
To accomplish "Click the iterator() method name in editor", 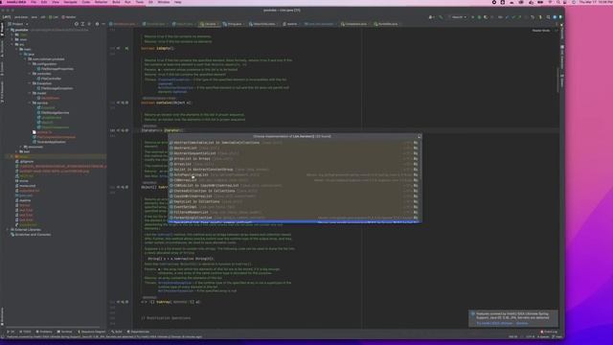I will tap(172, 130).
